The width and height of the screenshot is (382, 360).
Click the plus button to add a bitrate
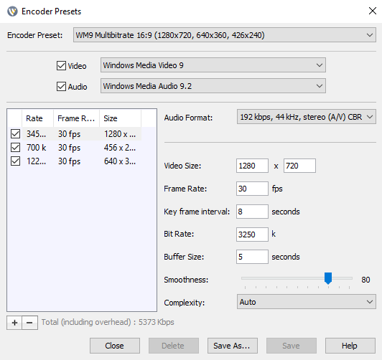tap(14, 323)
